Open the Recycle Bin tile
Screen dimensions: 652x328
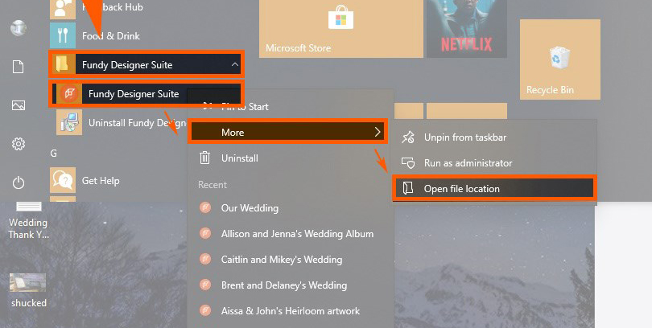(560, 59)
